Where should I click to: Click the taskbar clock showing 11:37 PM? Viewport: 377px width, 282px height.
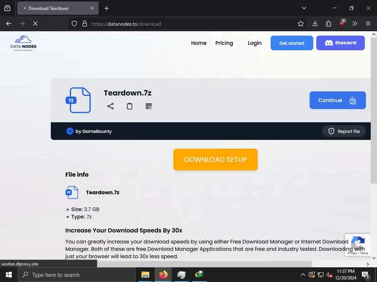coord(345,275)
